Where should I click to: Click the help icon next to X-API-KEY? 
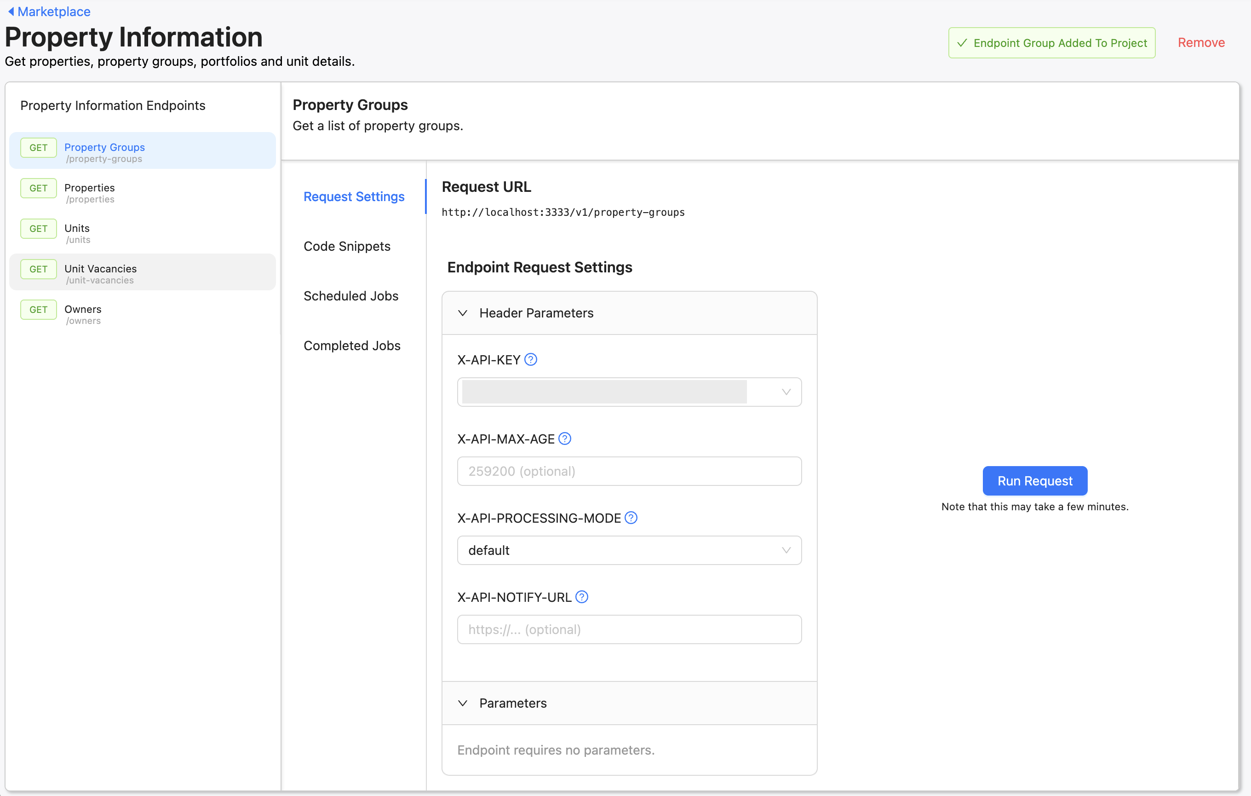pos(531,359)
